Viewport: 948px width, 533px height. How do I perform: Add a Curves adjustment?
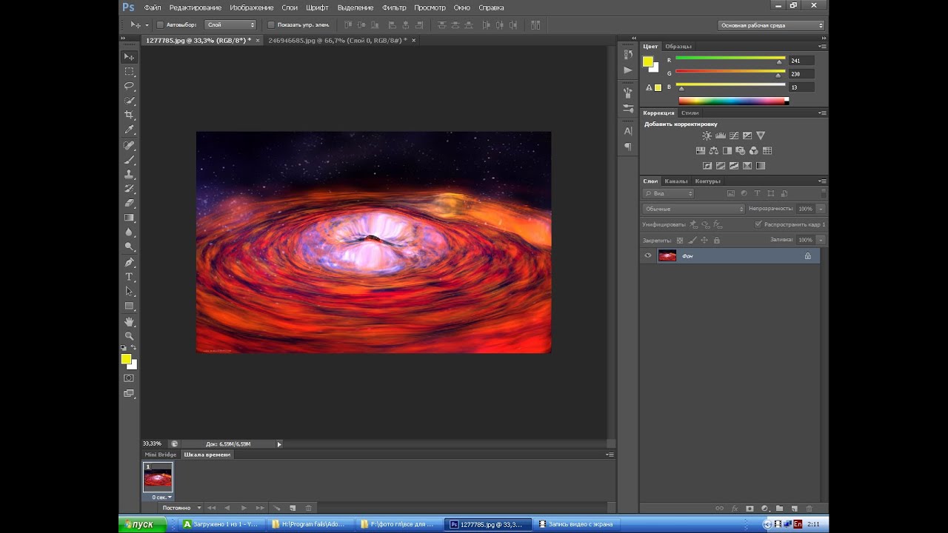pyautogui.click(x=734, y=135)
